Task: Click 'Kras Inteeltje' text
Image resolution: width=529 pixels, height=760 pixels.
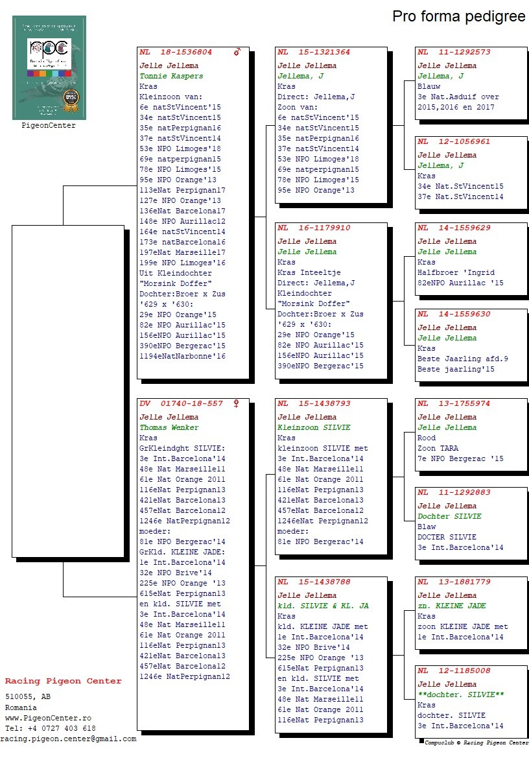Action: tap(309, 273)
